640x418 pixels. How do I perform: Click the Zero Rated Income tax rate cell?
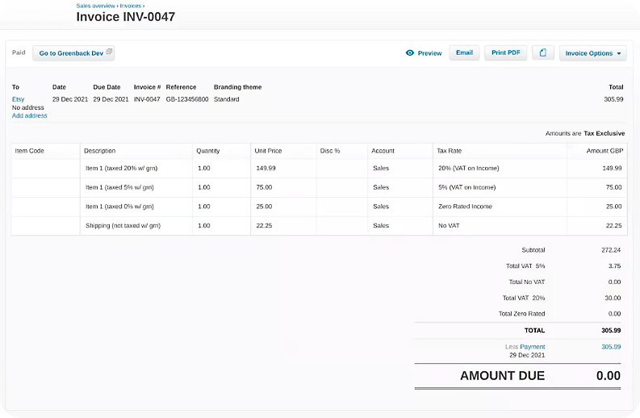click(x=464, y=207)
